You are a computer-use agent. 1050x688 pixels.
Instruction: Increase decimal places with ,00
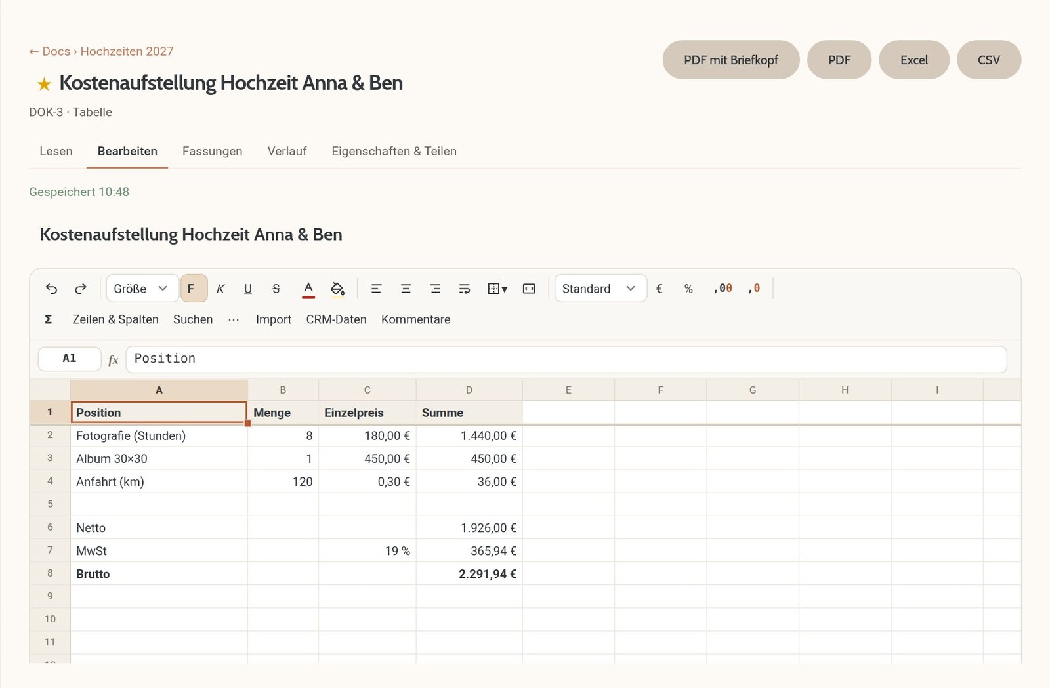[x=723, y=289]
